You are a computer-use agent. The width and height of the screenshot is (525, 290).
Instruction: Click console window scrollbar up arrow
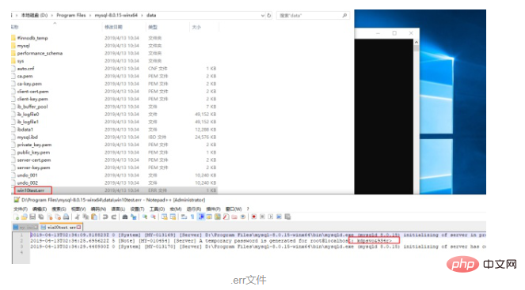click(x=417, y=43)
